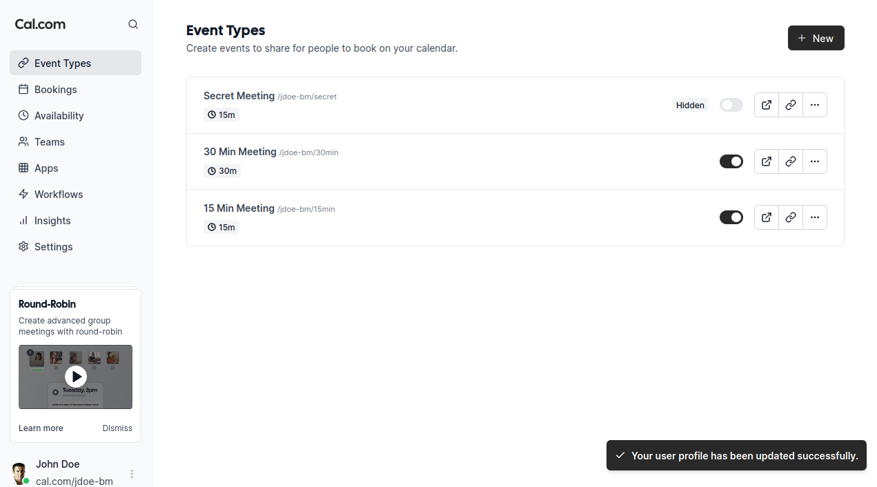The width and height of the screenshot is (877, 487).
Task: Open the 15 Min Meeting event title
Action: click(239, 208)
